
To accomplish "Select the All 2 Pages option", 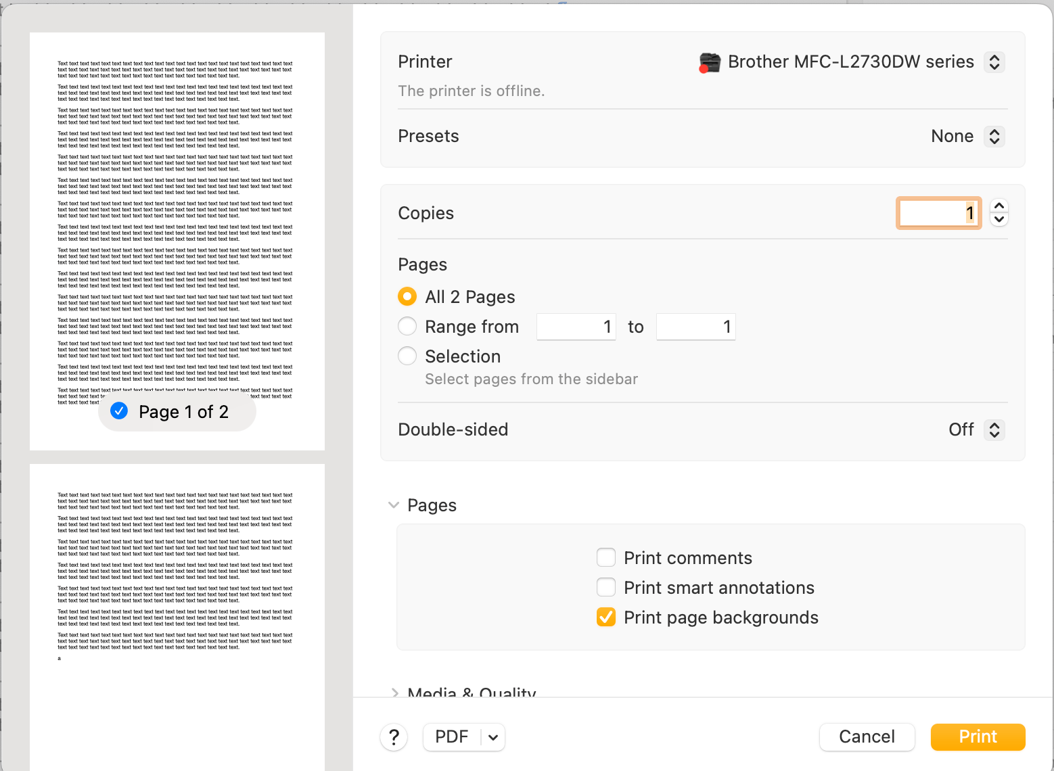I will point(407,296).
